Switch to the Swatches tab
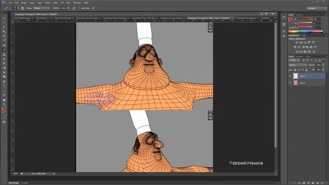 pos(299,15)
